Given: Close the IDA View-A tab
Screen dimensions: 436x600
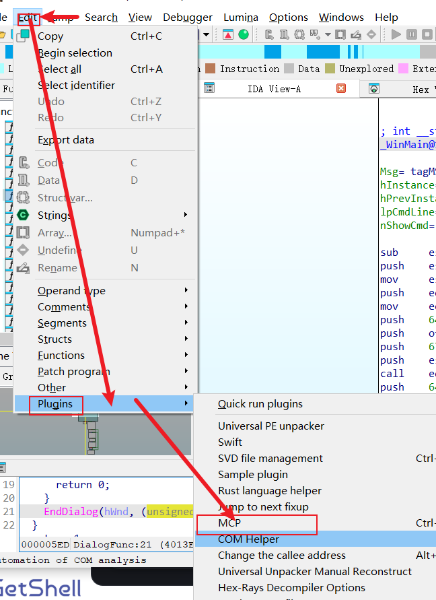Looking at the screenshot, I should [341, 88].
